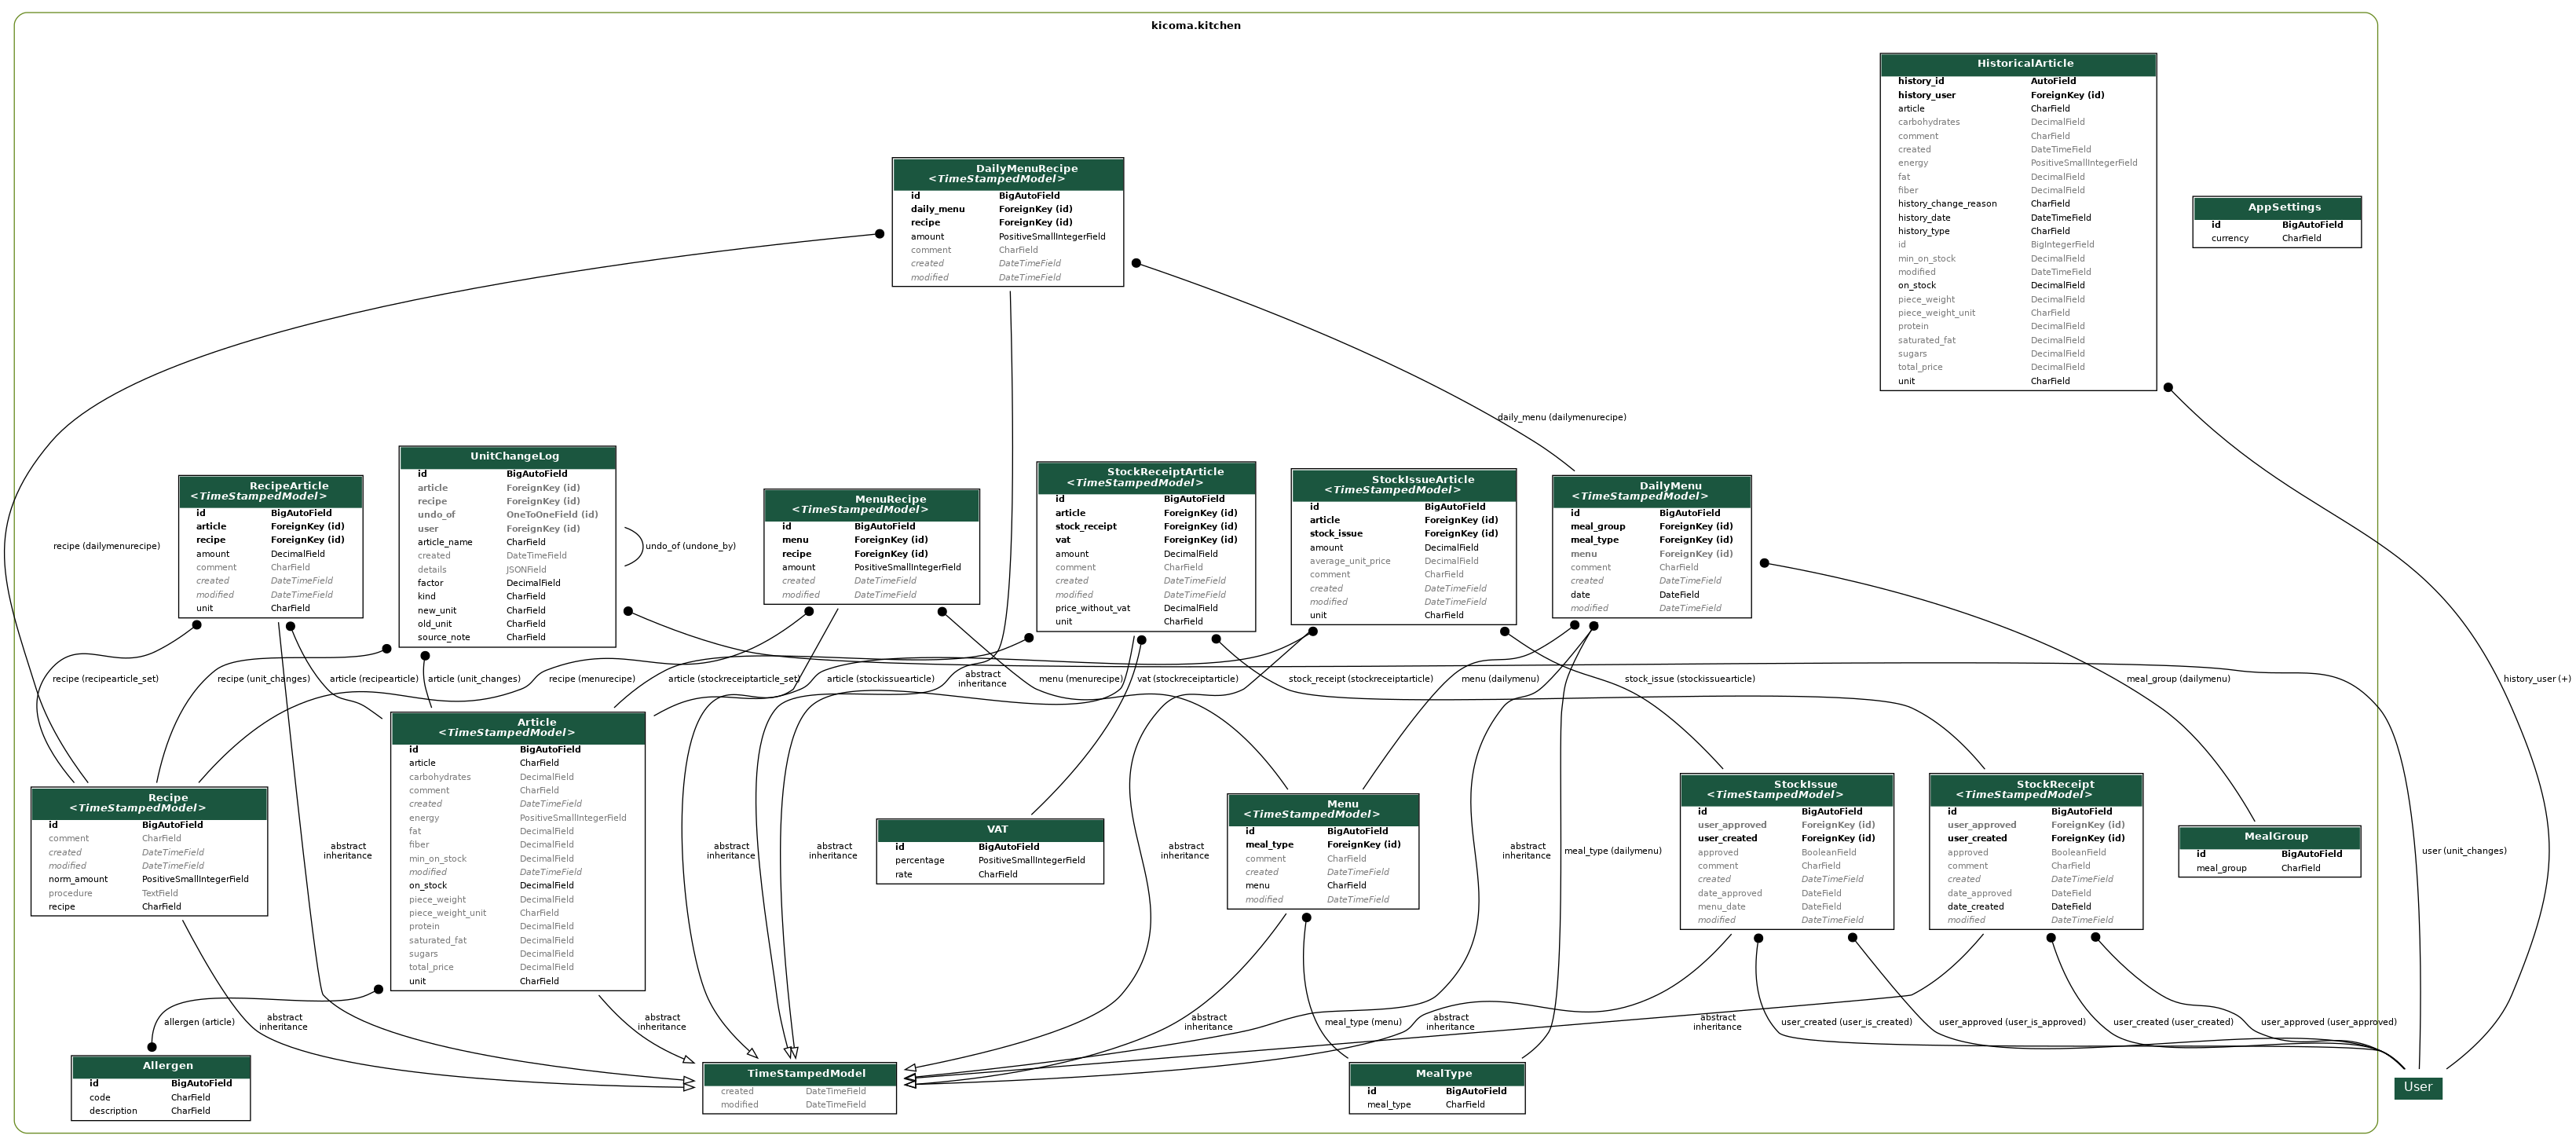Select the TimeStampedModel table header

click(799, 1074)
